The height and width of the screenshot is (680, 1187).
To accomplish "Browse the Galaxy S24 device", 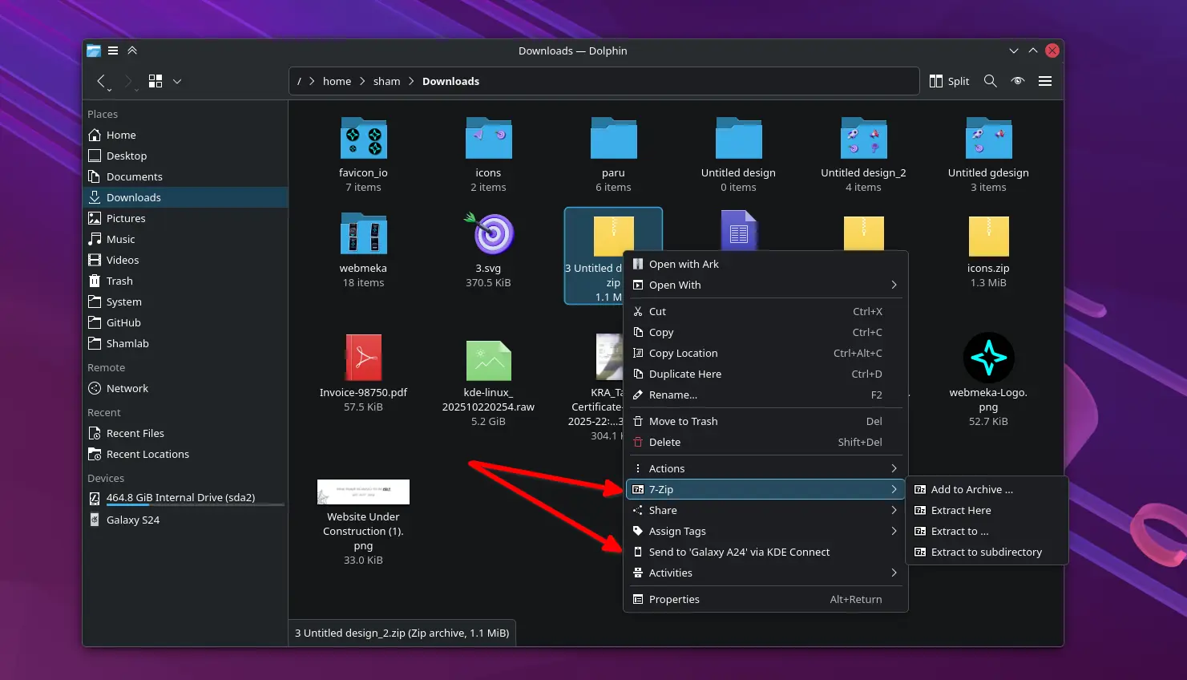I will pos(133,520).
